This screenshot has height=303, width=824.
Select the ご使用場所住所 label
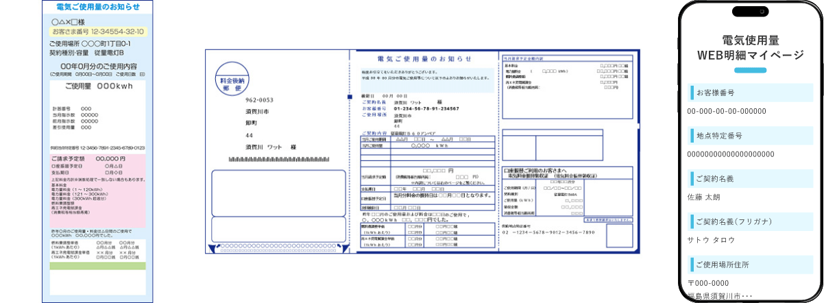(723, 265)
